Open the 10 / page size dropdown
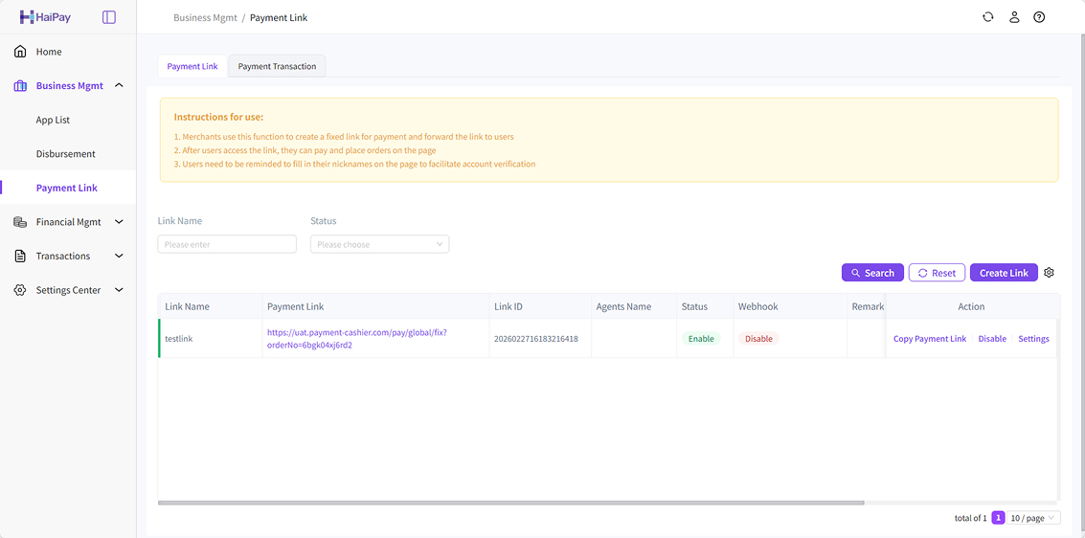This screenshot has height=538, width=1085. (x=1033, y=518)
